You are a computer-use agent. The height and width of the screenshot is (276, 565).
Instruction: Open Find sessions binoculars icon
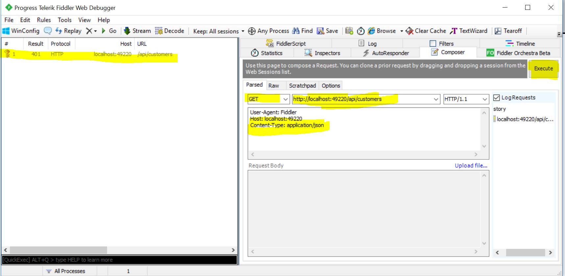coord(296,31)
